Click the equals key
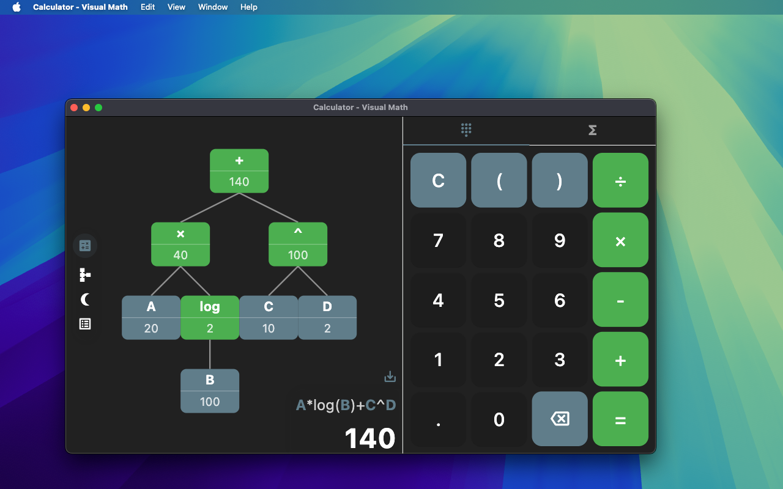 [x=620, y=419]
